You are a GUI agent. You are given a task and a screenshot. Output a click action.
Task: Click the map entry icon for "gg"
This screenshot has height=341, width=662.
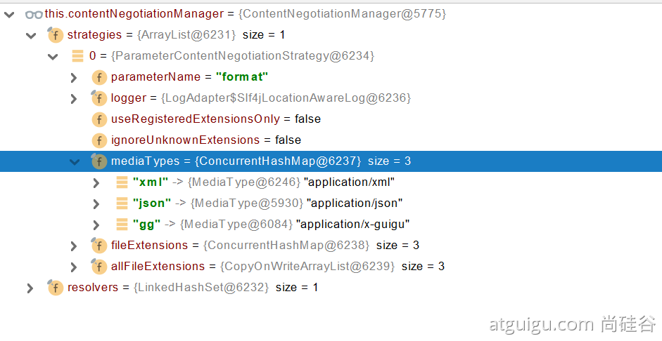(122, 225)
